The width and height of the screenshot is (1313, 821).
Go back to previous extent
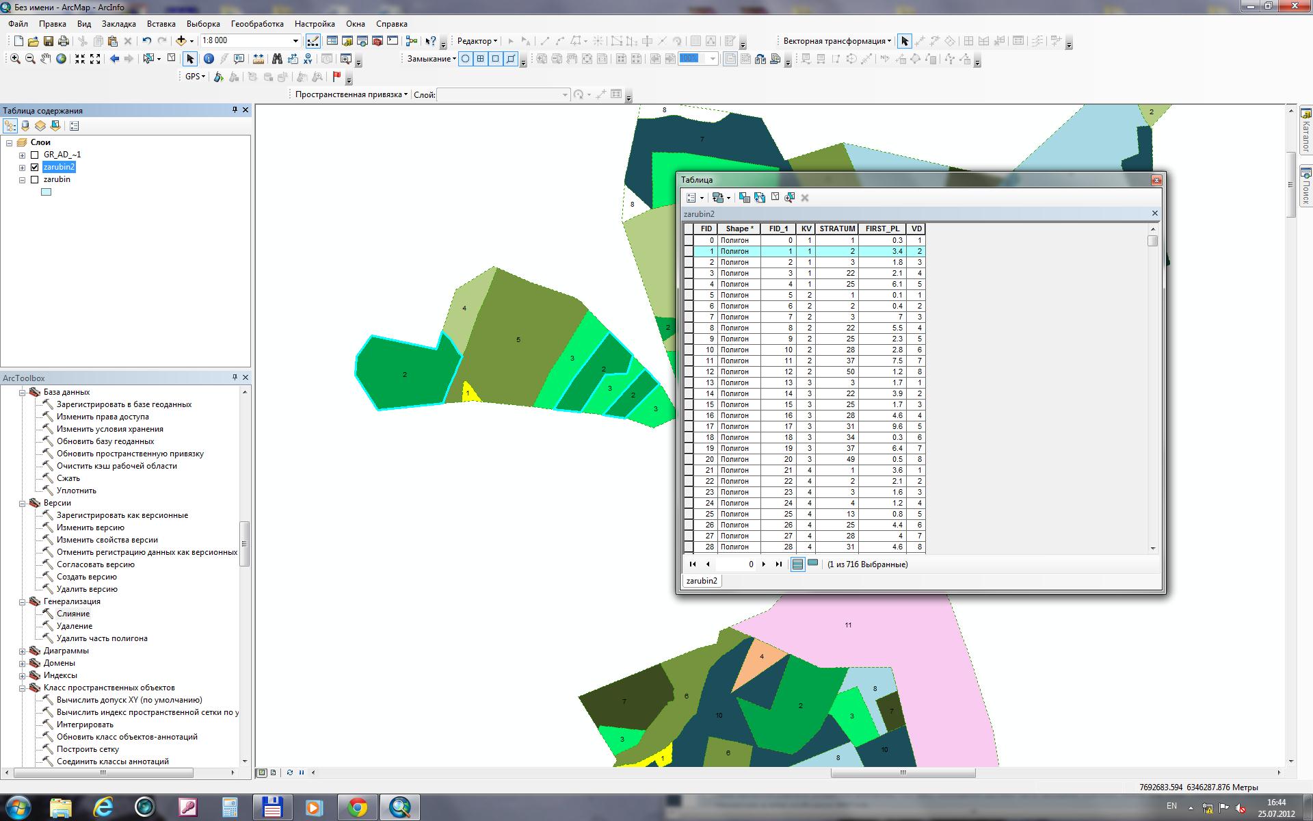(x=114, y=59)
